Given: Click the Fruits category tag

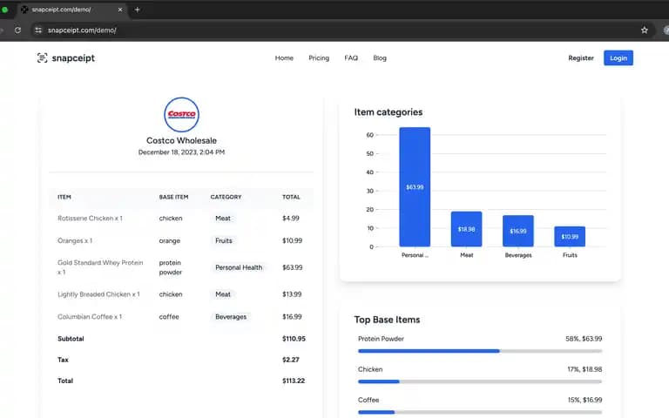Looking at the screenshot, I should pyautogui.click(x=224, y=240).
